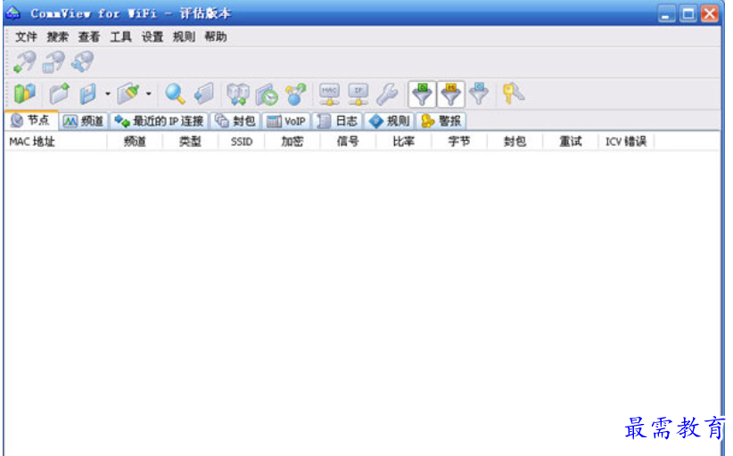The width and height of the screenshot is (733, 456).
Task: Switch to the 日志 tab
Action: pos(337,121)
